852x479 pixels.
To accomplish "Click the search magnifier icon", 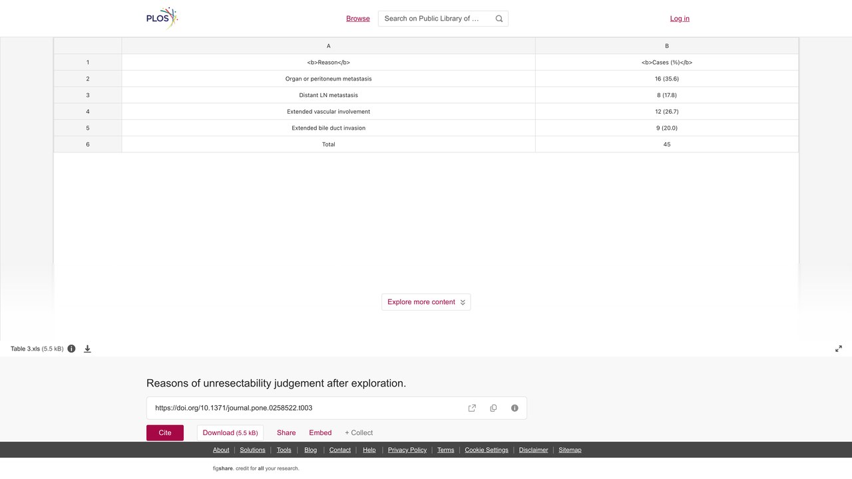I will tap(499, 19).
